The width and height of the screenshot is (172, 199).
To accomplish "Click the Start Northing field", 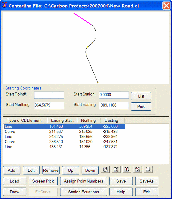I will [49, 106].
